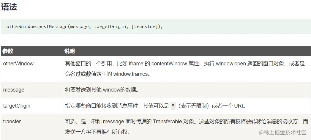Click the 说明 column header

pos(69,51)
